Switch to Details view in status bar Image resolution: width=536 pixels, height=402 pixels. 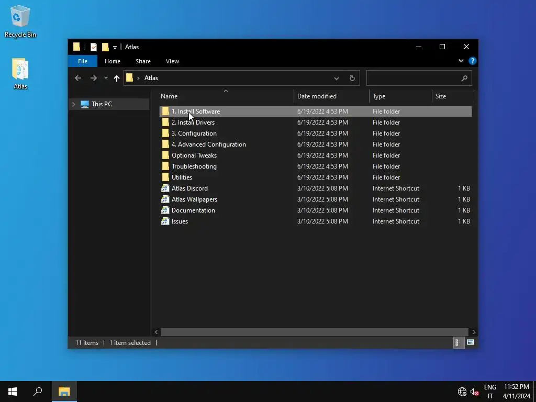(x=458, y=342)
